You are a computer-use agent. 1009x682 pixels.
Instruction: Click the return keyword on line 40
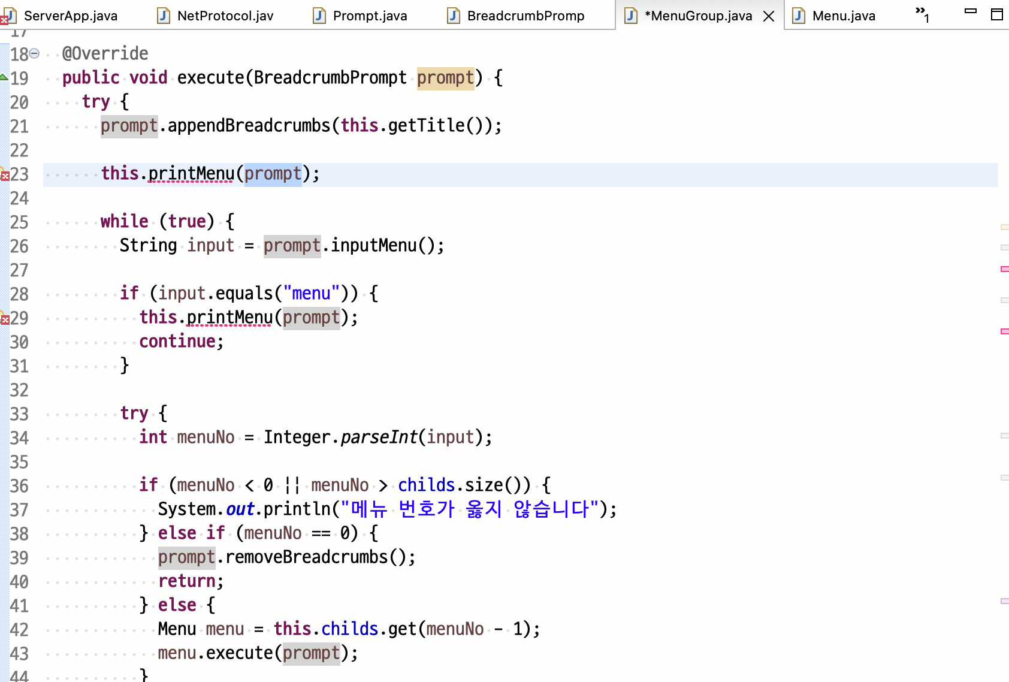click(187, 581)
